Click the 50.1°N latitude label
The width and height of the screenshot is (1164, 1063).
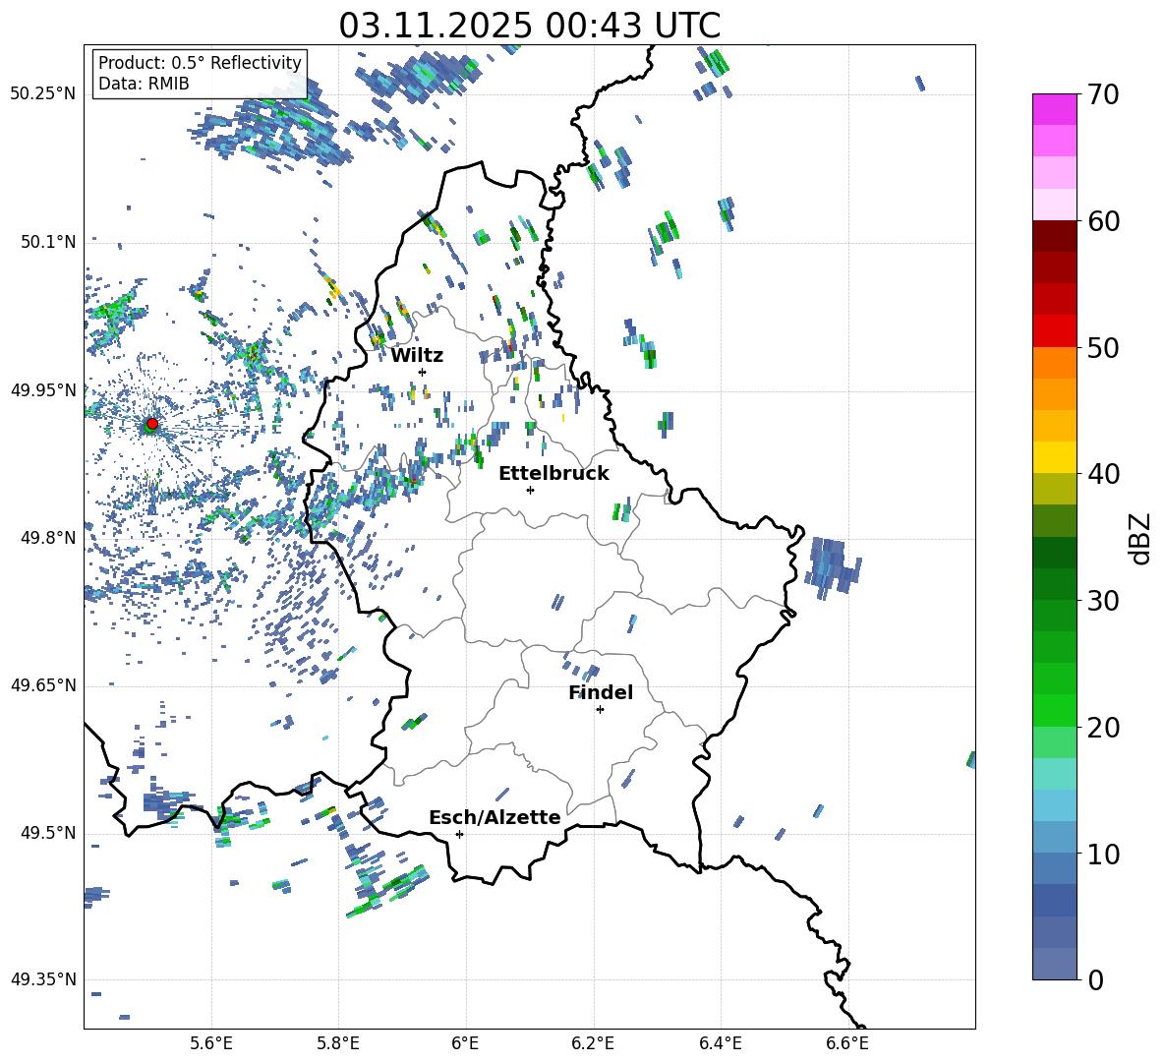click(48, 242)
